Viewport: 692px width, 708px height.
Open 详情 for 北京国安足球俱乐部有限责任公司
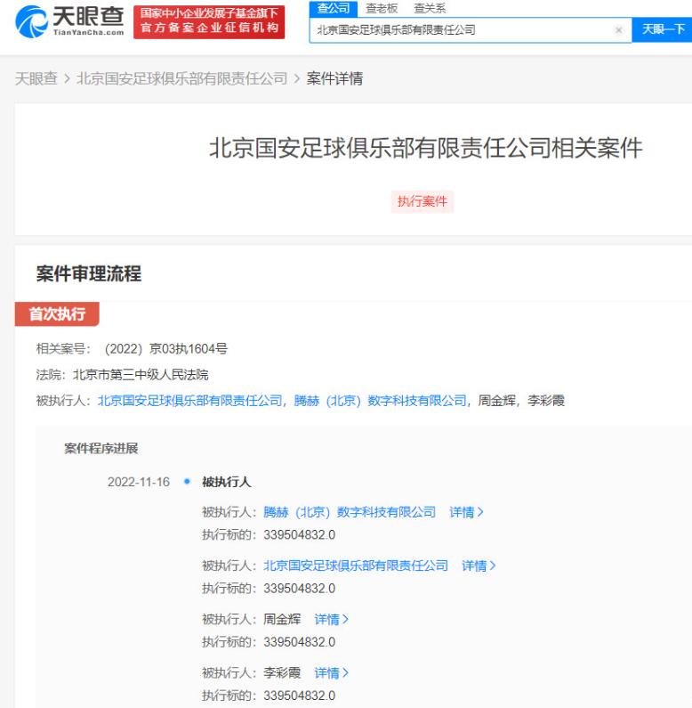pyautogui.click(x=479, y=566)
